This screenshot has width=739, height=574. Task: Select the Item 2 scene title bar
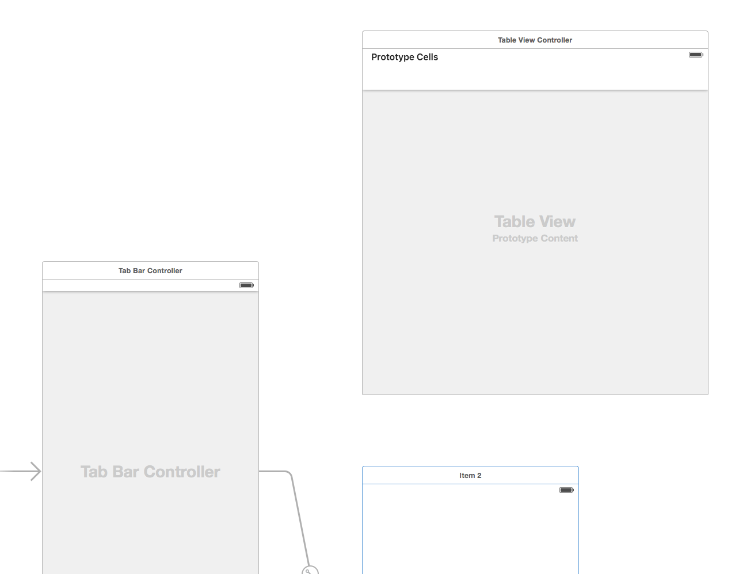[470, 475]
